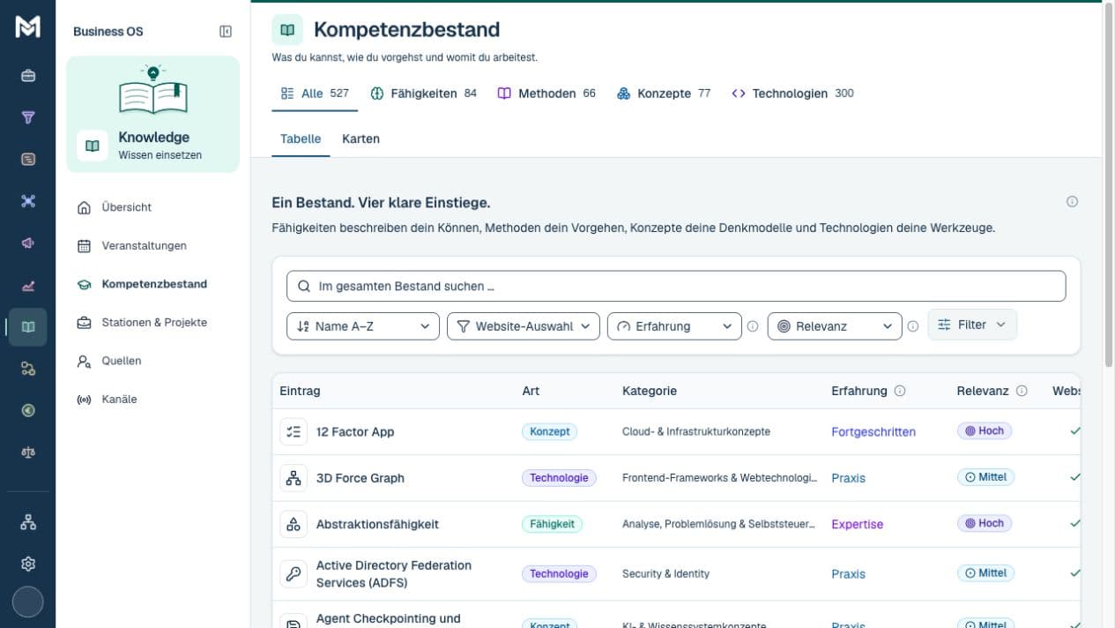Click the Mittel relevance badge for 3D Force Graph

tap(985, 477)
